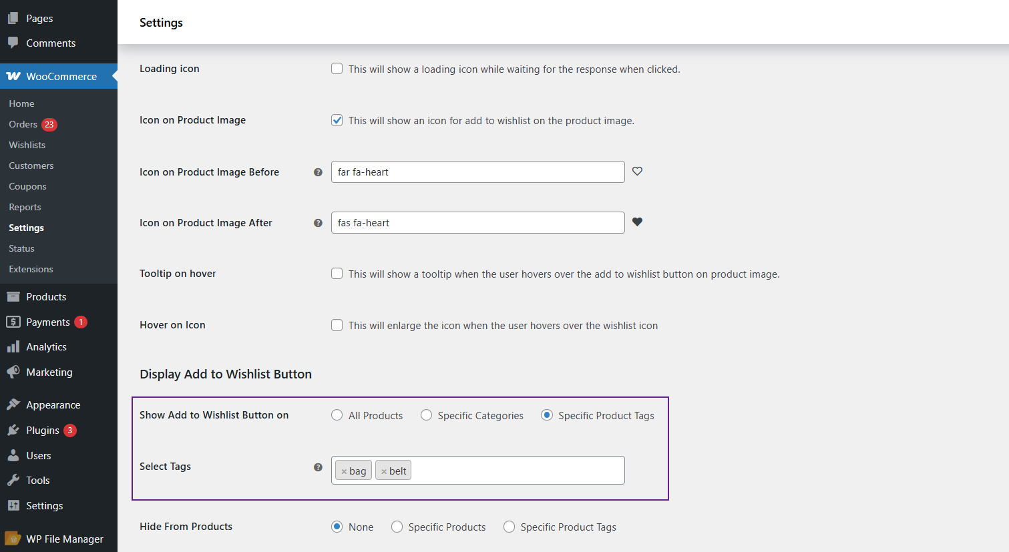Open the Plugins menu in sidebar
Screen dimensions: 1009x552
click(43, 431)
